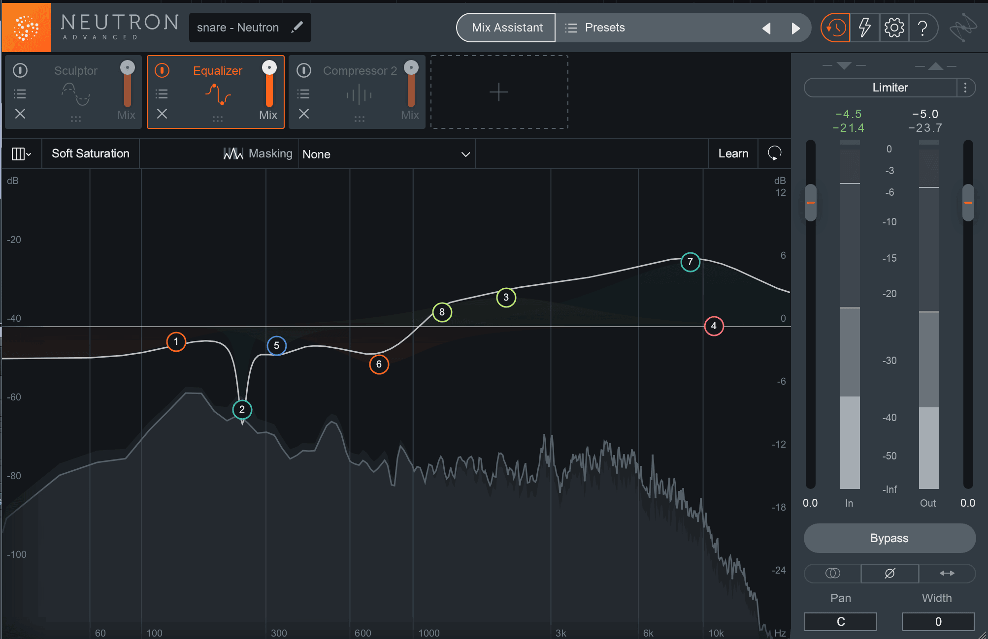Click the output meter upward triangle
The height and width of the screenshot is (639, 988).
(936, 66)
